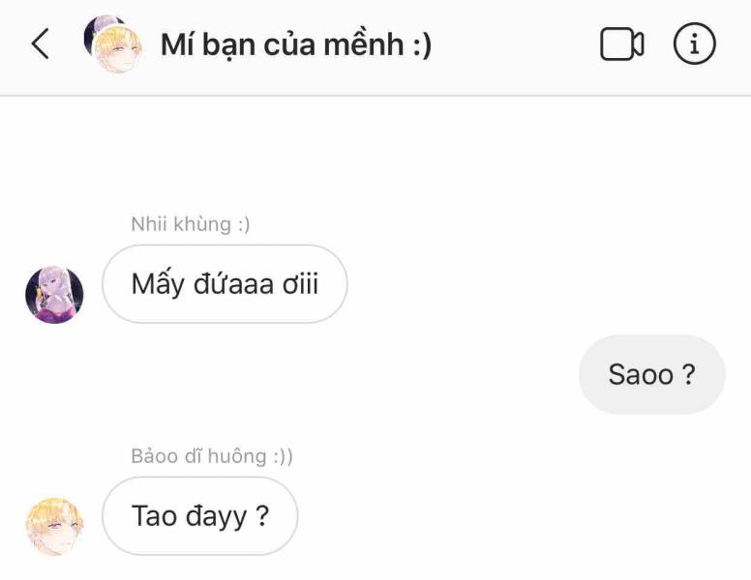Screen dimensions: 751x580
Task: Open Bảoo dĩ huông's blond avatar
Action: (54, 527)
